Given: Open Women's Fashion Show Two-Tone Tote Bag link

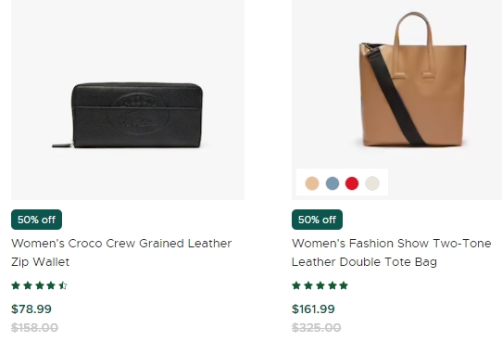Looking at the screenshot, I should pyautogui.click(x=391, y=253).
